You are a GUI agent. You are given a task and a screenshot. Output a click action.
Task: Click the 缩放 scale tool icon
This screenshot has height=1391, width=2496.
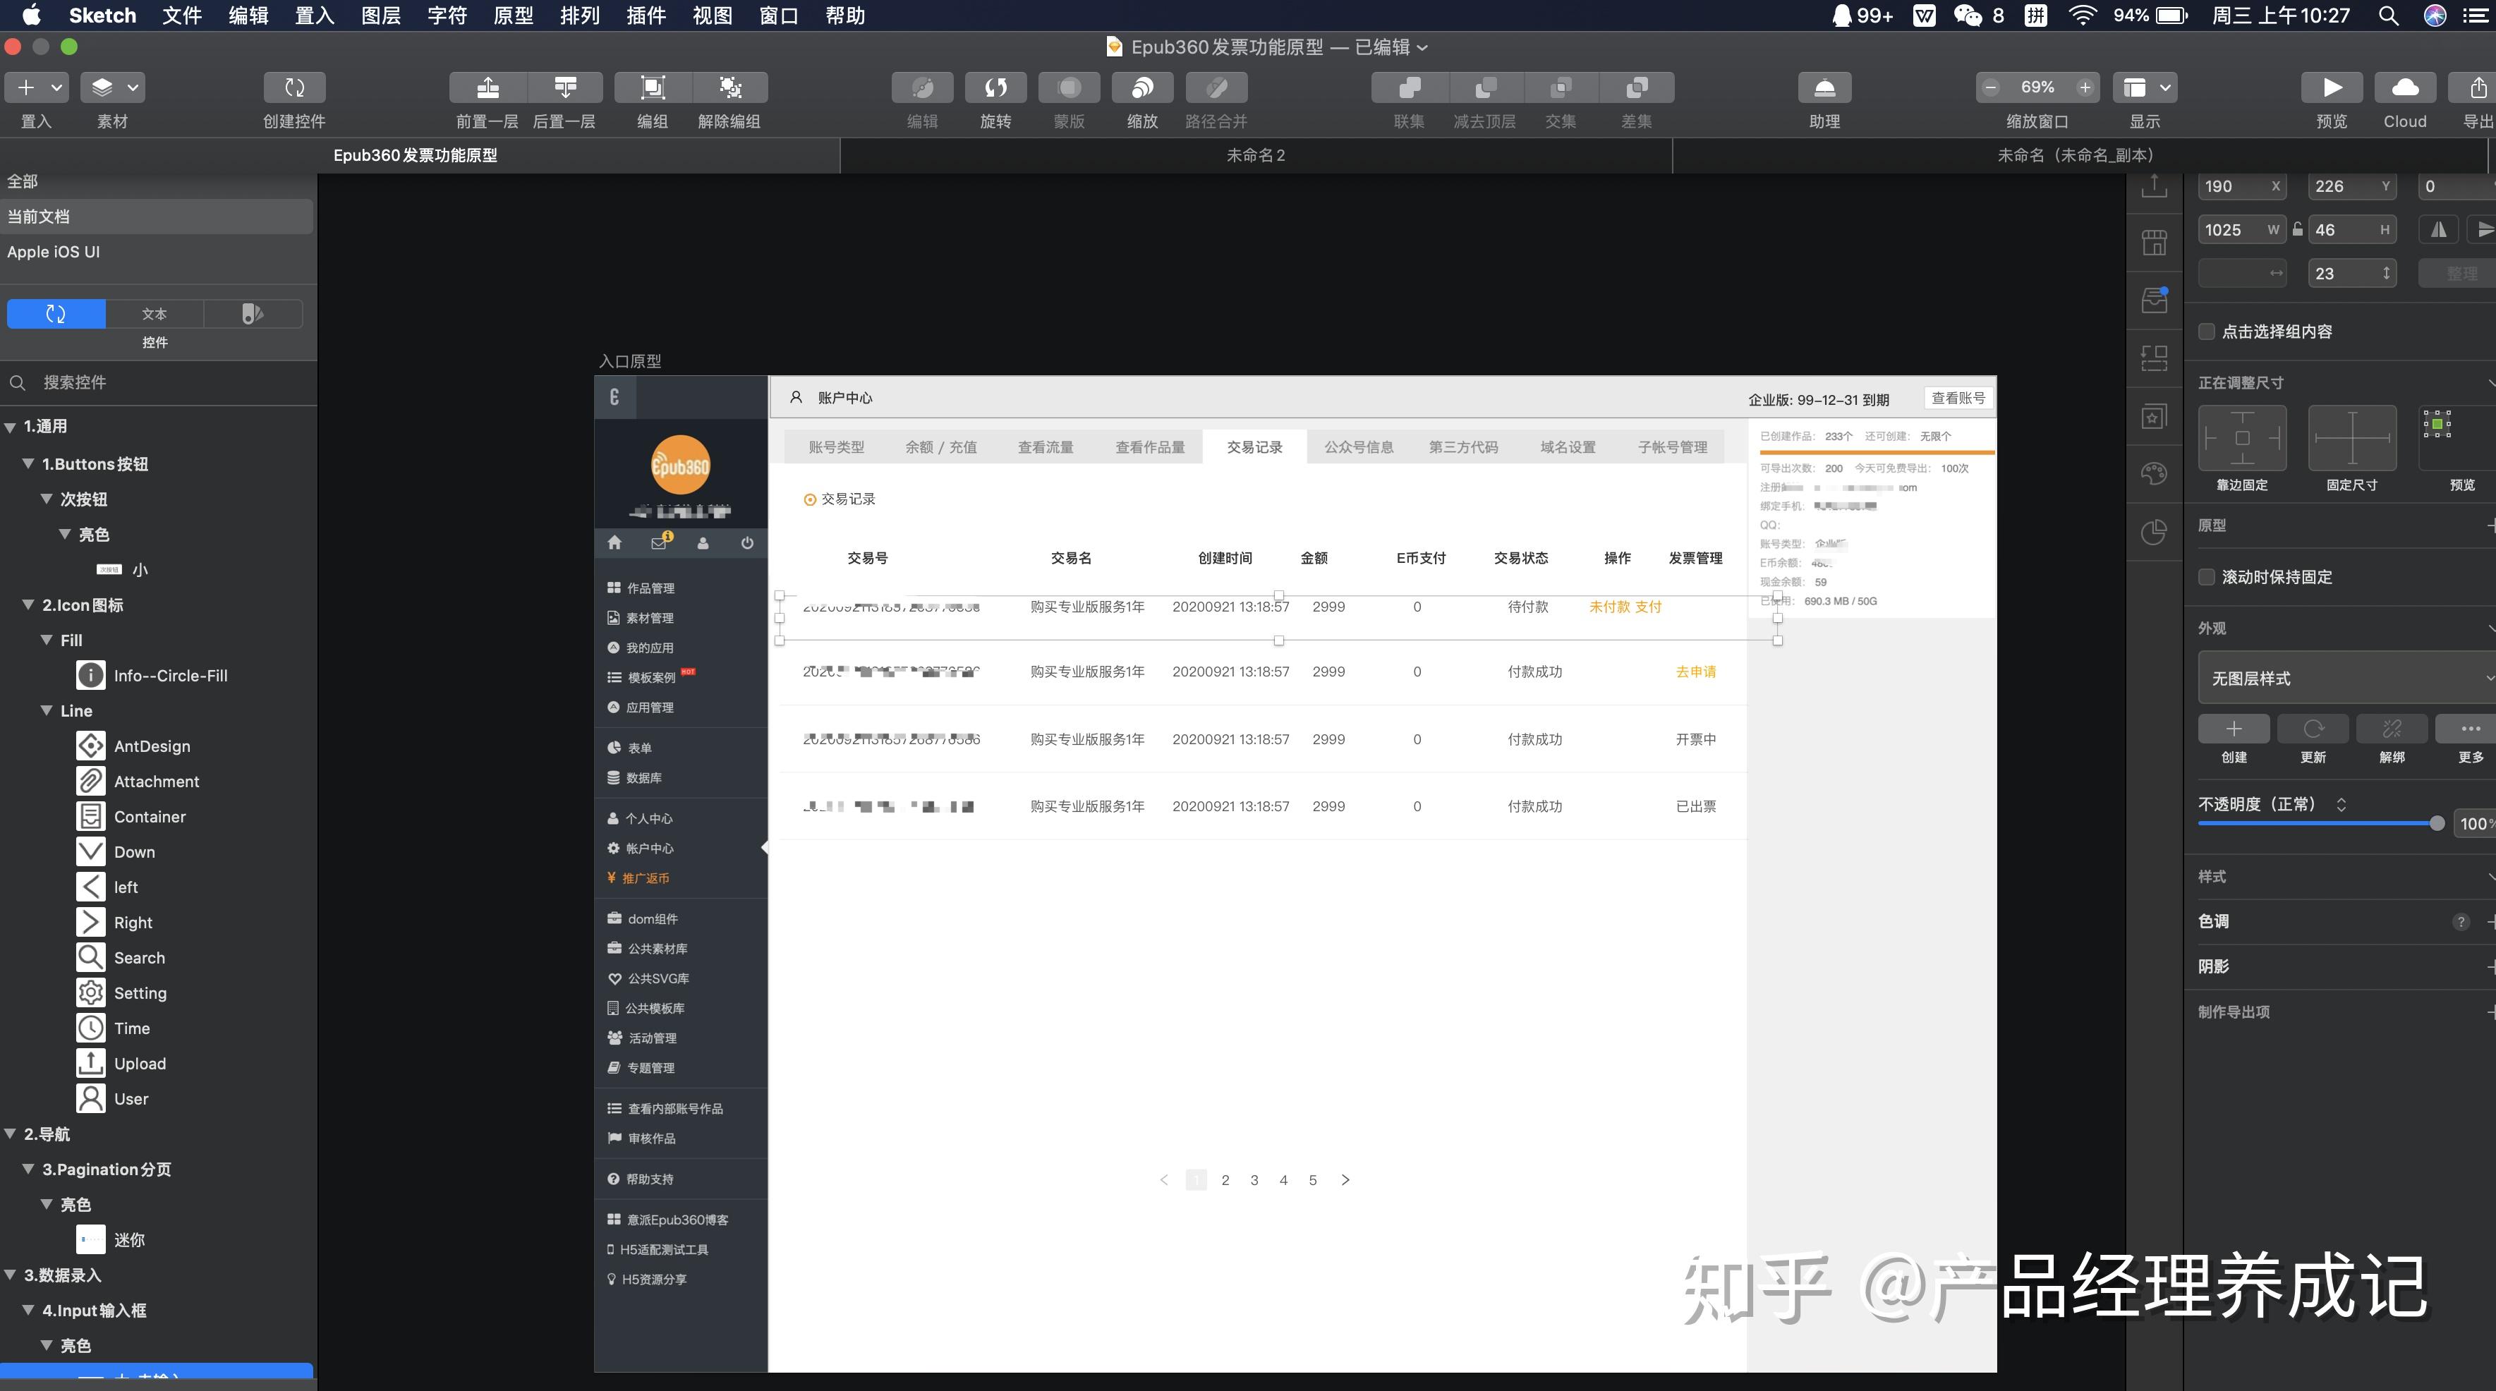tap(1142, 88)
